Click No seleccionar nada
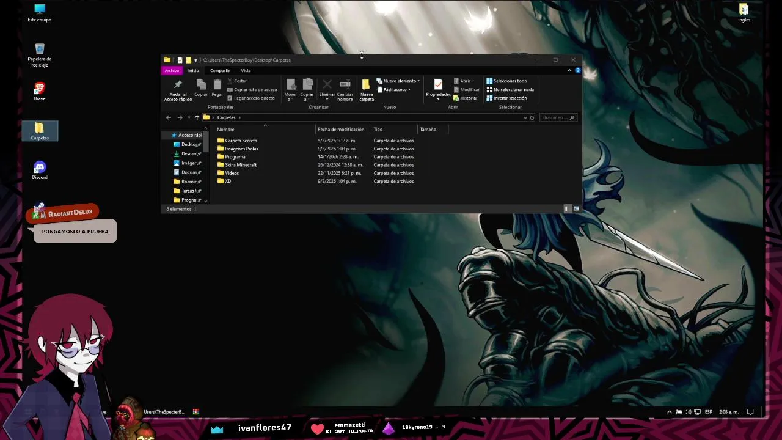This screenshot has height=440, width=782. coord(510,90)
